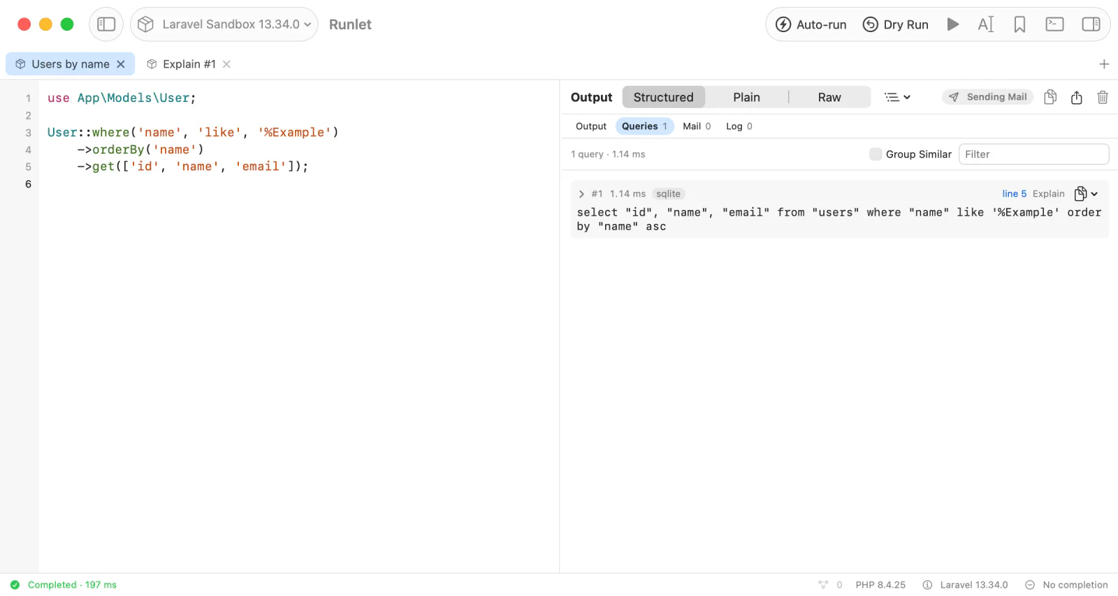Open the Laravel Sandbox 13.34.0 project dropdown

[224, 24]
